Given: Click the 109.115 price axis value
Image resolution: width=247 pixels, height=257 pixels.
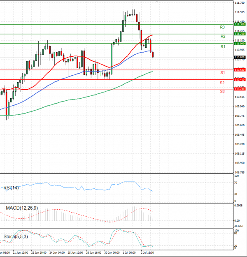Looking at the screenshot, I should tap(240, 153).
